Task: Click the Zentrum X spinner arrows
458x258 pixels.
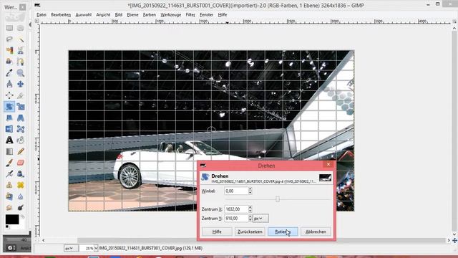Action: tap(250, 209)
